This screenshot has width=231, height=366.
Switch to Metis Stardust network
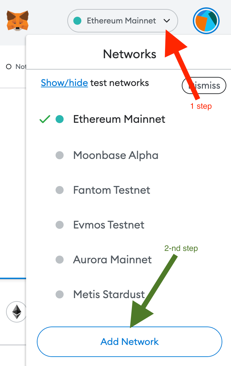point(109,294)
